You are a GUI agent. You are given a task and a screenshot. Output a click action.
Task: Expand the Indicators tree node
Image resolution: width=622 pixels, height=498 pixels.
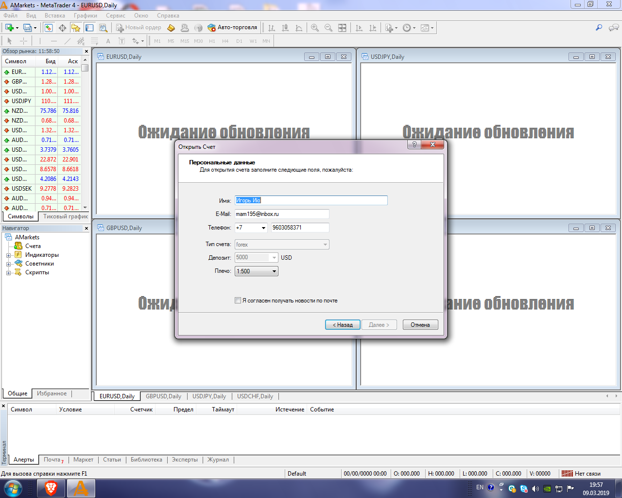(x=8, y=255)
